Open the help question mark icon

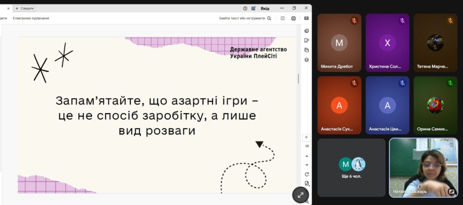245,8
